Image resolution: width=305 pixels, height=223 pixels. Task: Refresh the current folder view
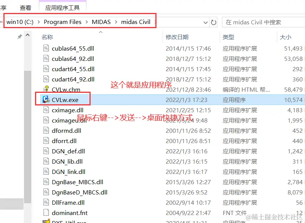213,22
